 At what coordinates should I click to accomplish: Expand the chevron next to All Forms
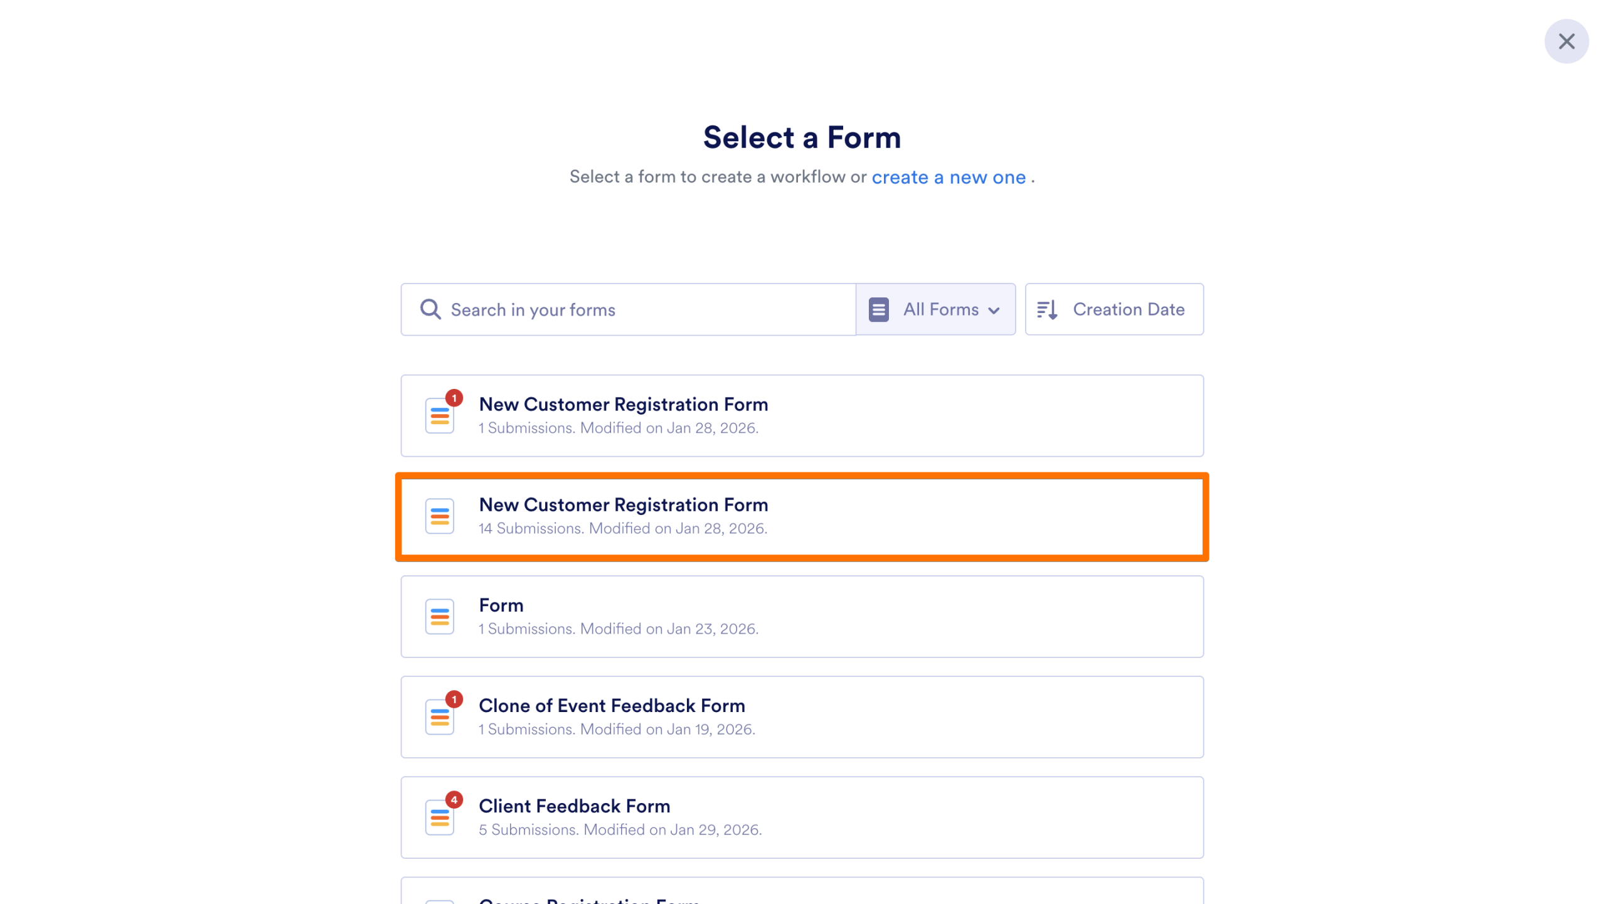click(994, 309)
